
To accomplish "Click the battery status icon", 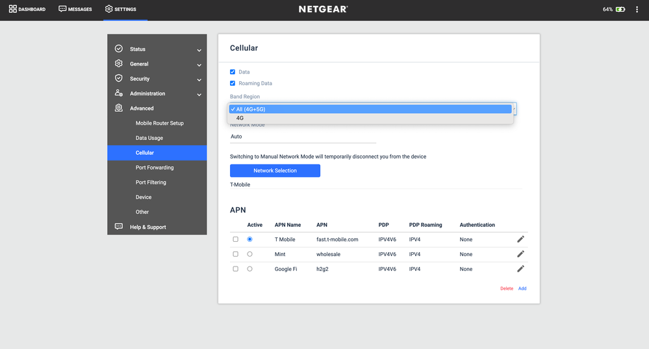I will pos(620,10).
